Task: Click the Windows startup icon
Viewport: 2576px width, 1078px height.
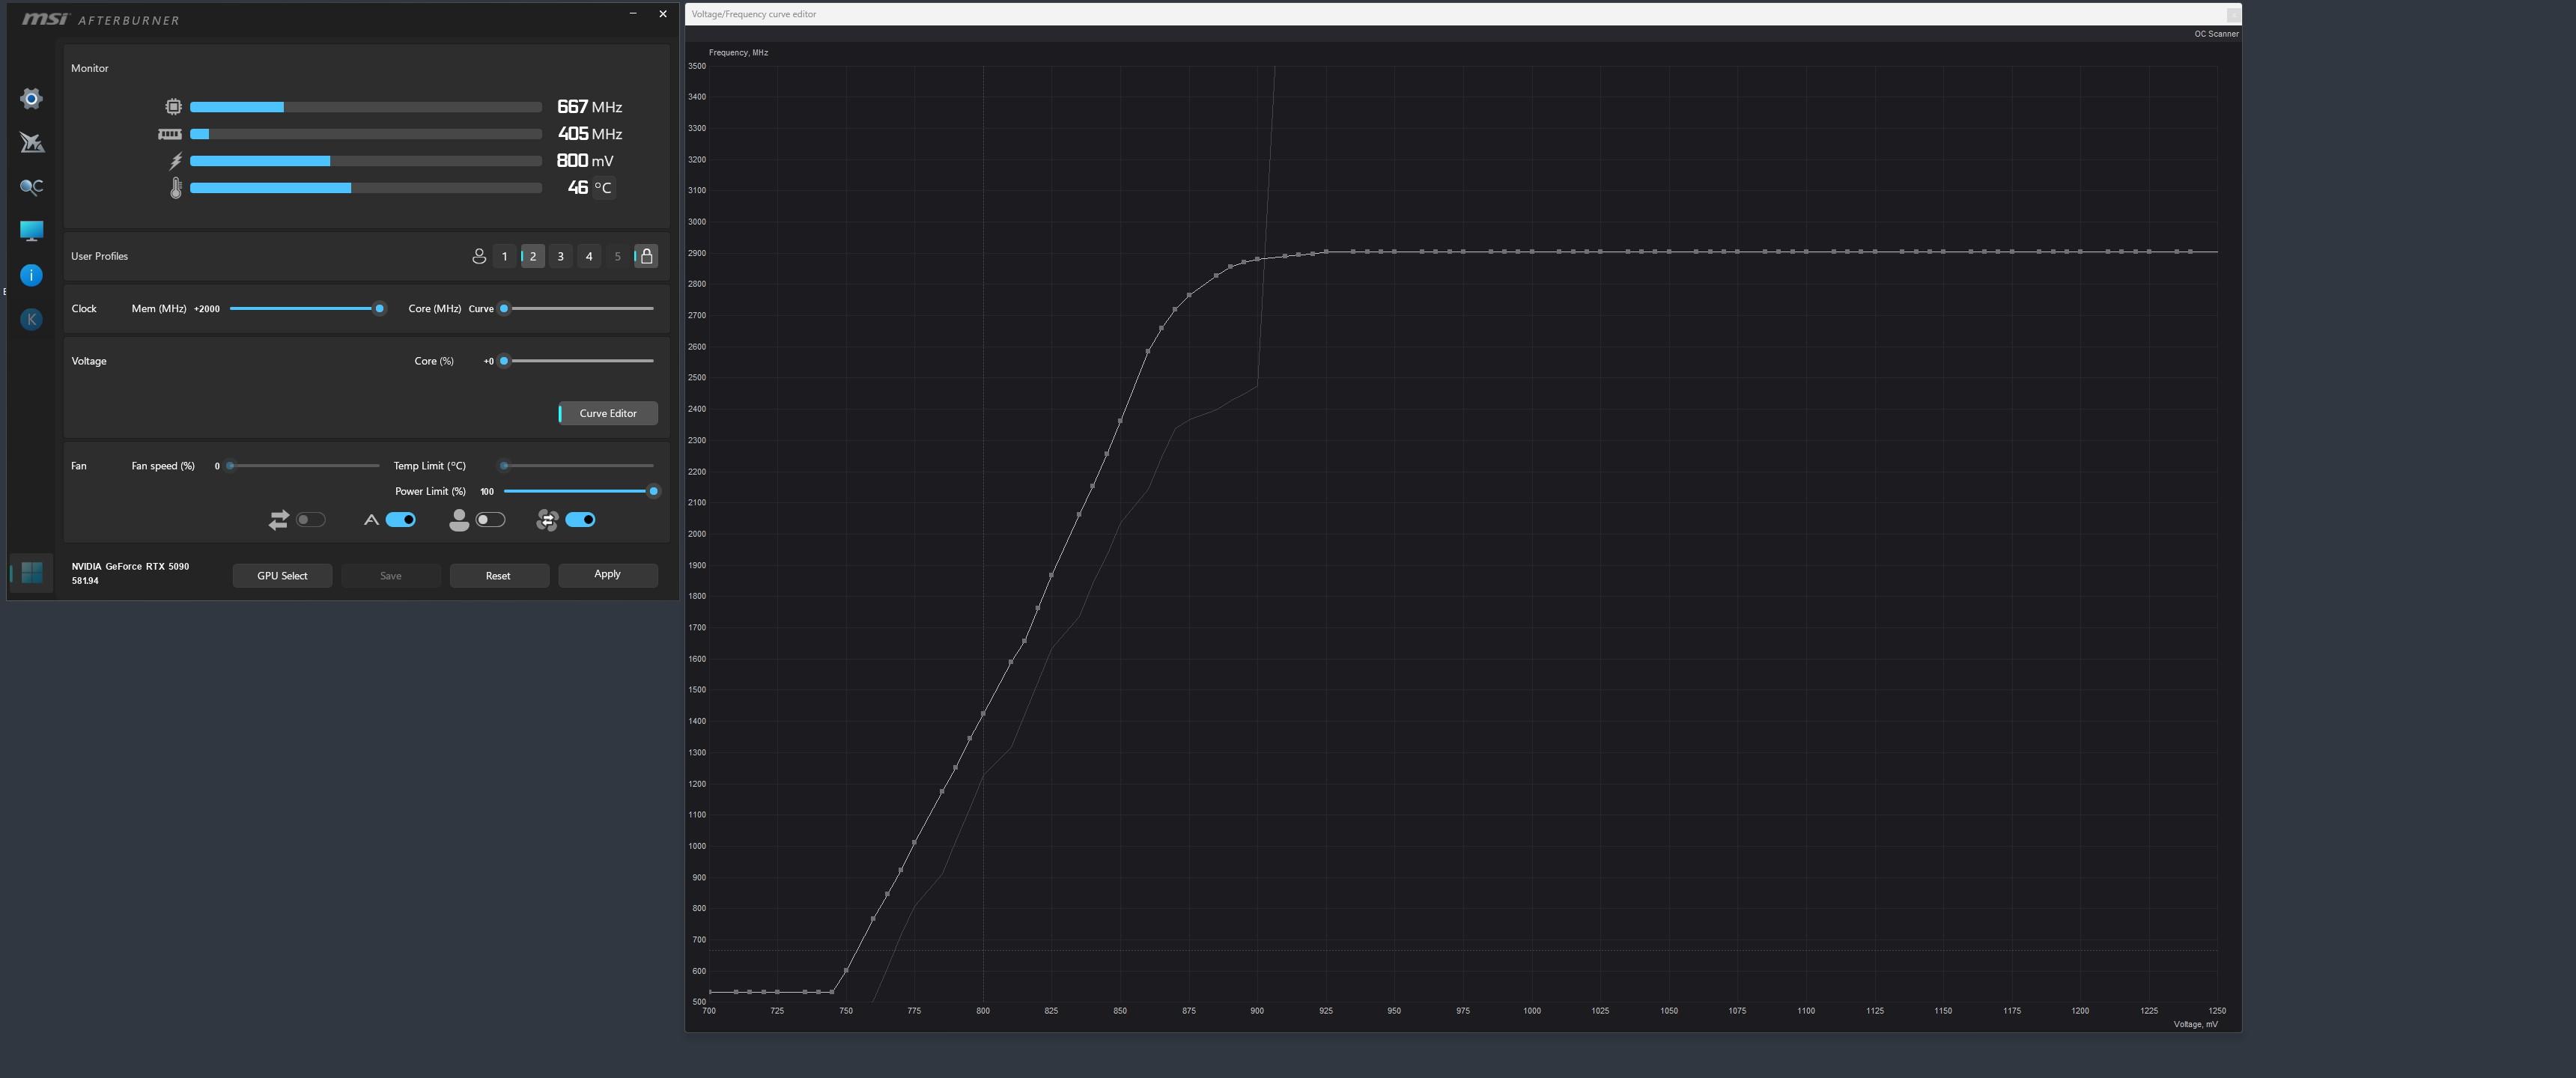Action: click(31, 572)
